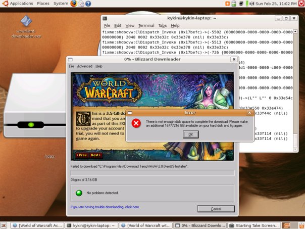Close the Error dialog with X
The image size is (305, 229).
[x=249, y=113]
